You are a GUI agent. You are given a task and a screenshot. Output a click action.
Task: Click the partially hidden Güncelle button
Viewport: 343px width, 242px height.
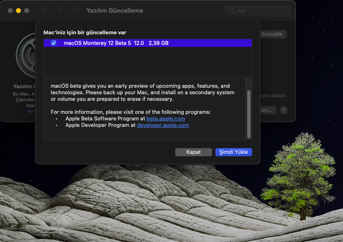click(x=273, y=34)
